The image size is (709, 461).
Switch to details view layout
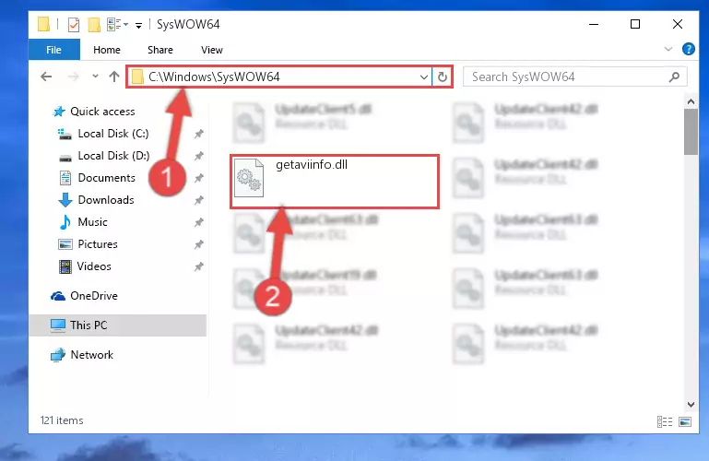(664, 421)
